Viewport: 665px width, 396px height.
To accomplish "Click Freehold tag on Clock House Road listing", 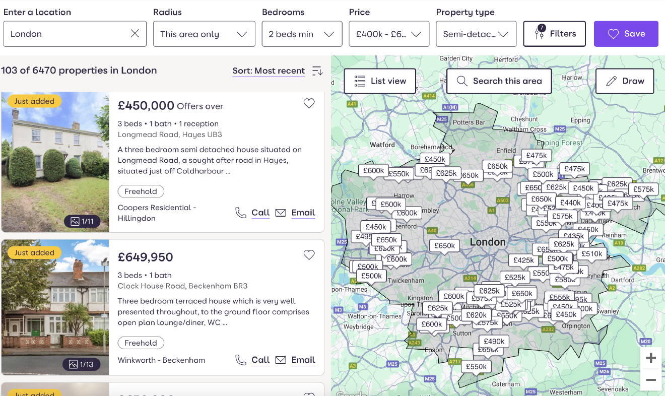I will [x=141, y=343].
